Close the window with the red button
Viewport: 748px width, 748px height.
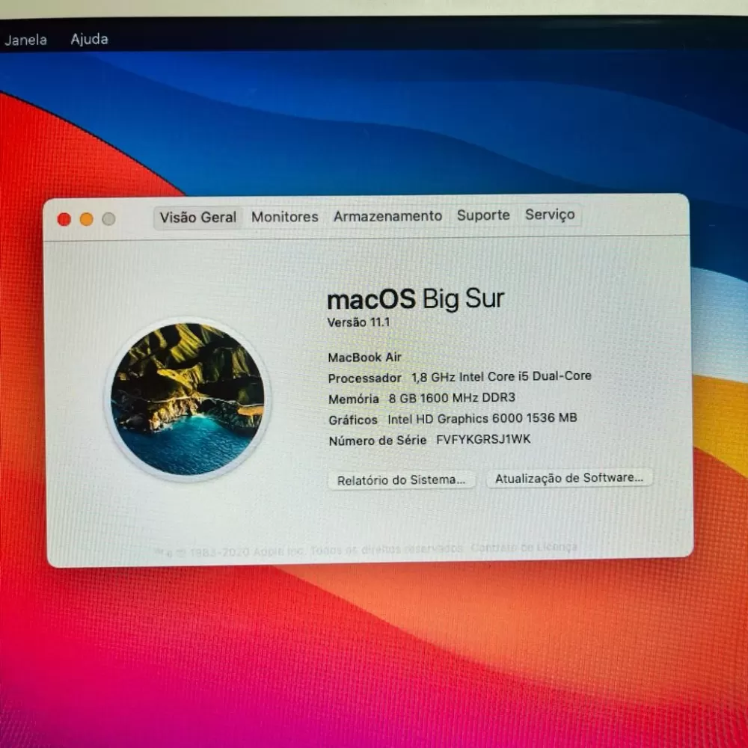point(64,219)
